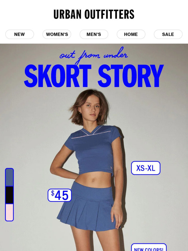
Task: Click the XS-XL size badge
Action: tap(146, 168)
